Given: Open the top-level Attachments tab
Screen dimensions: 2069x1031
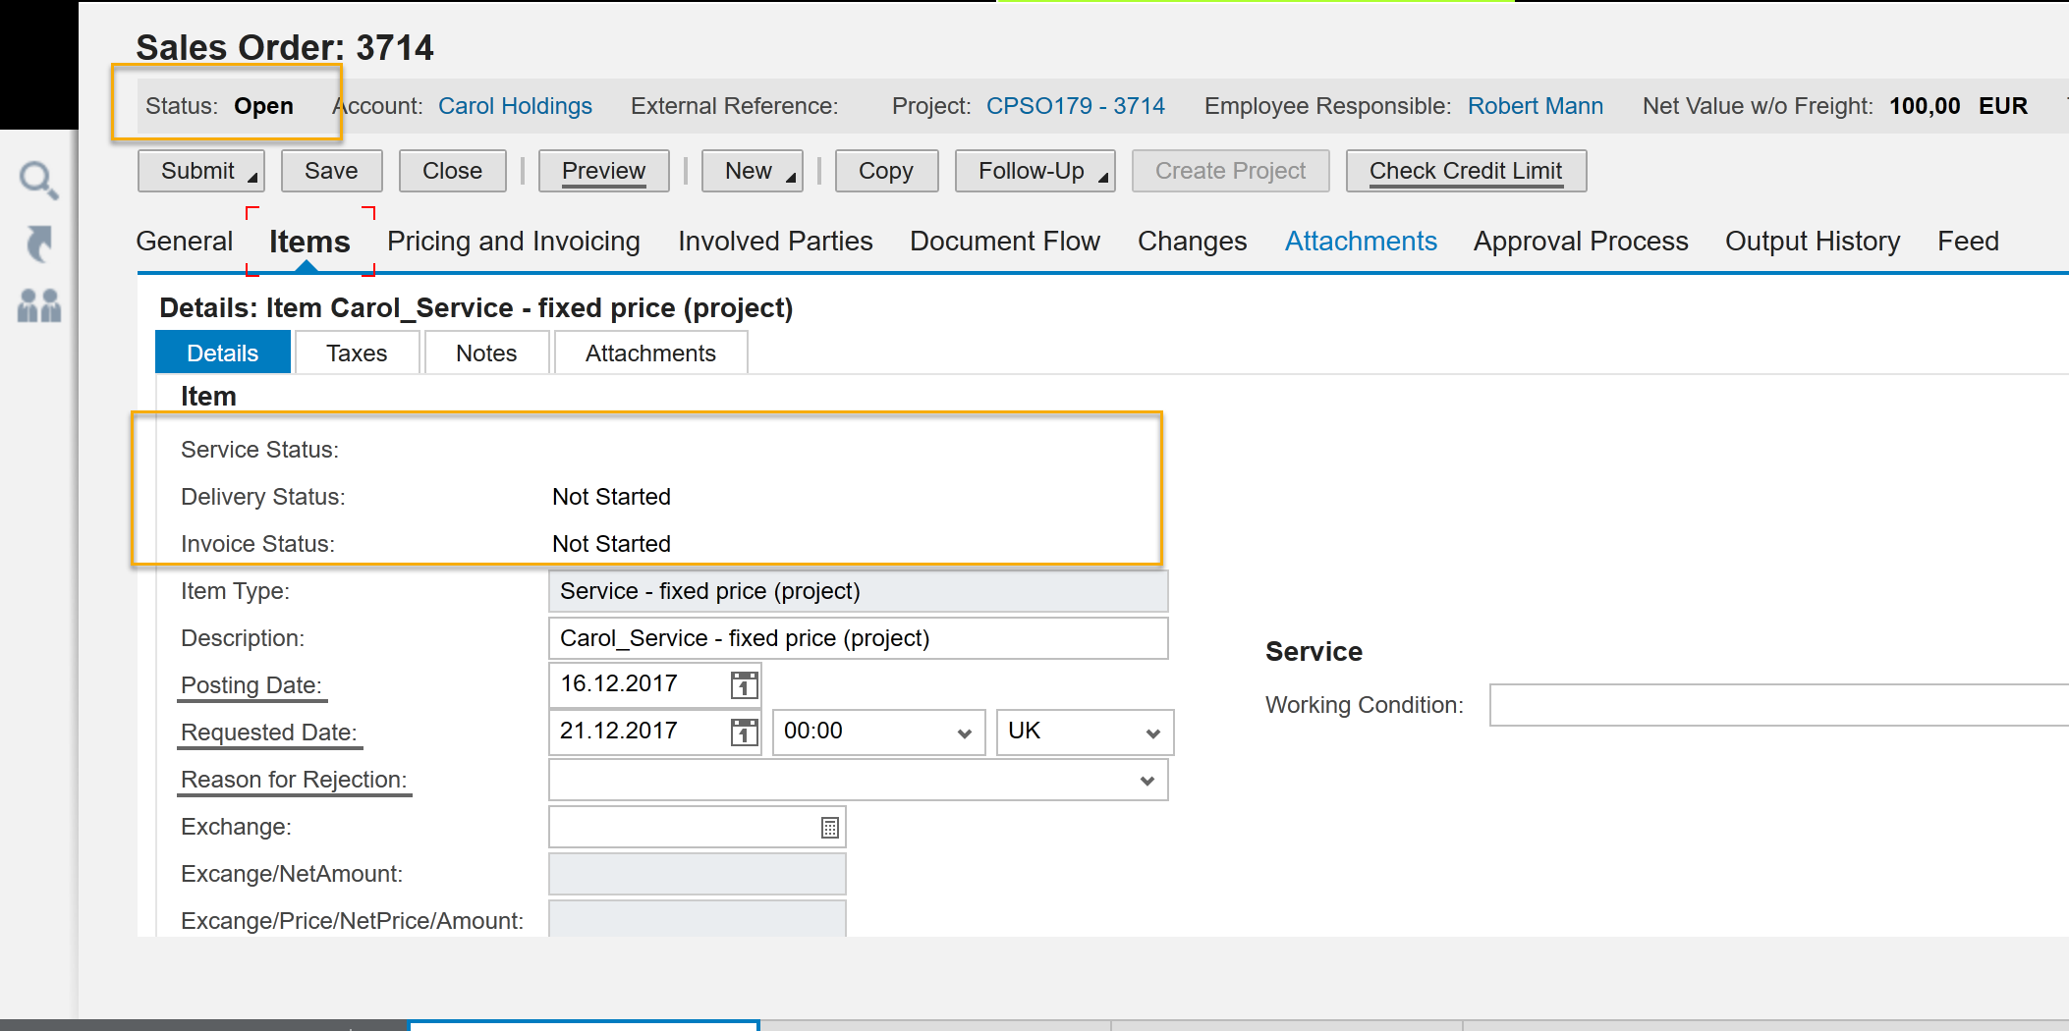Looking at the screenshot, I should [x=1361, y=242].
